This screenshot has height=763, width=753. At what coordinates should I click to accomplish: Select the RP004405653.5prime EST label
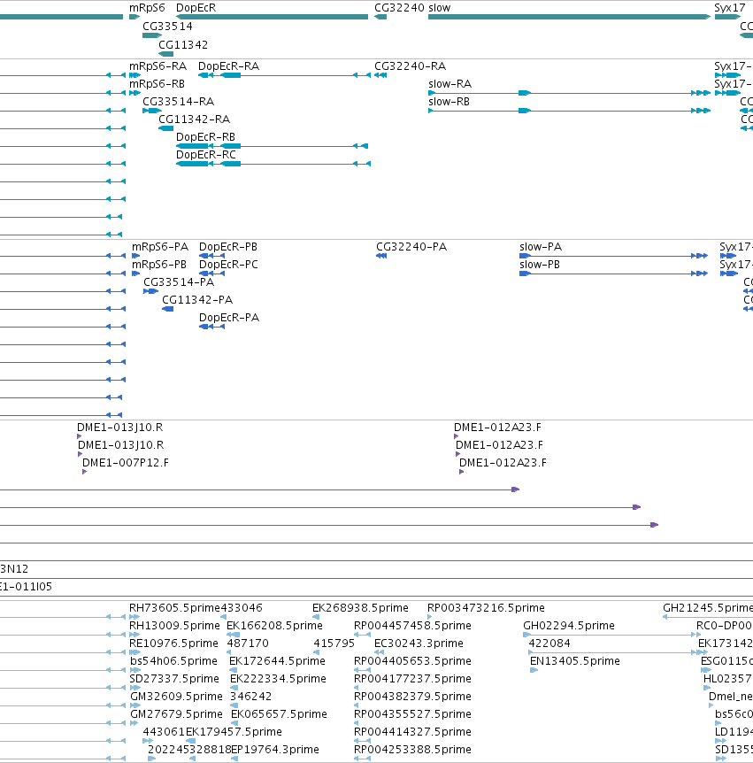(412, 661)
